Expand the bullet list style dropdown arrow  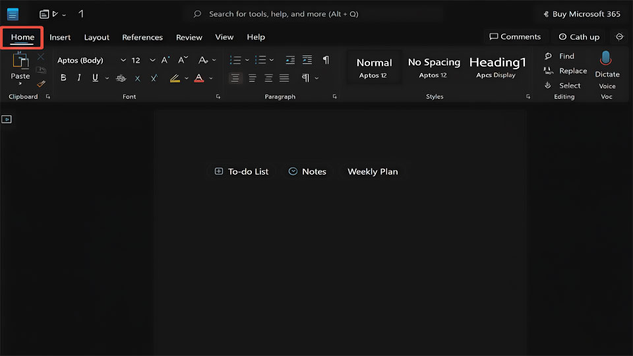pos(247,60)
